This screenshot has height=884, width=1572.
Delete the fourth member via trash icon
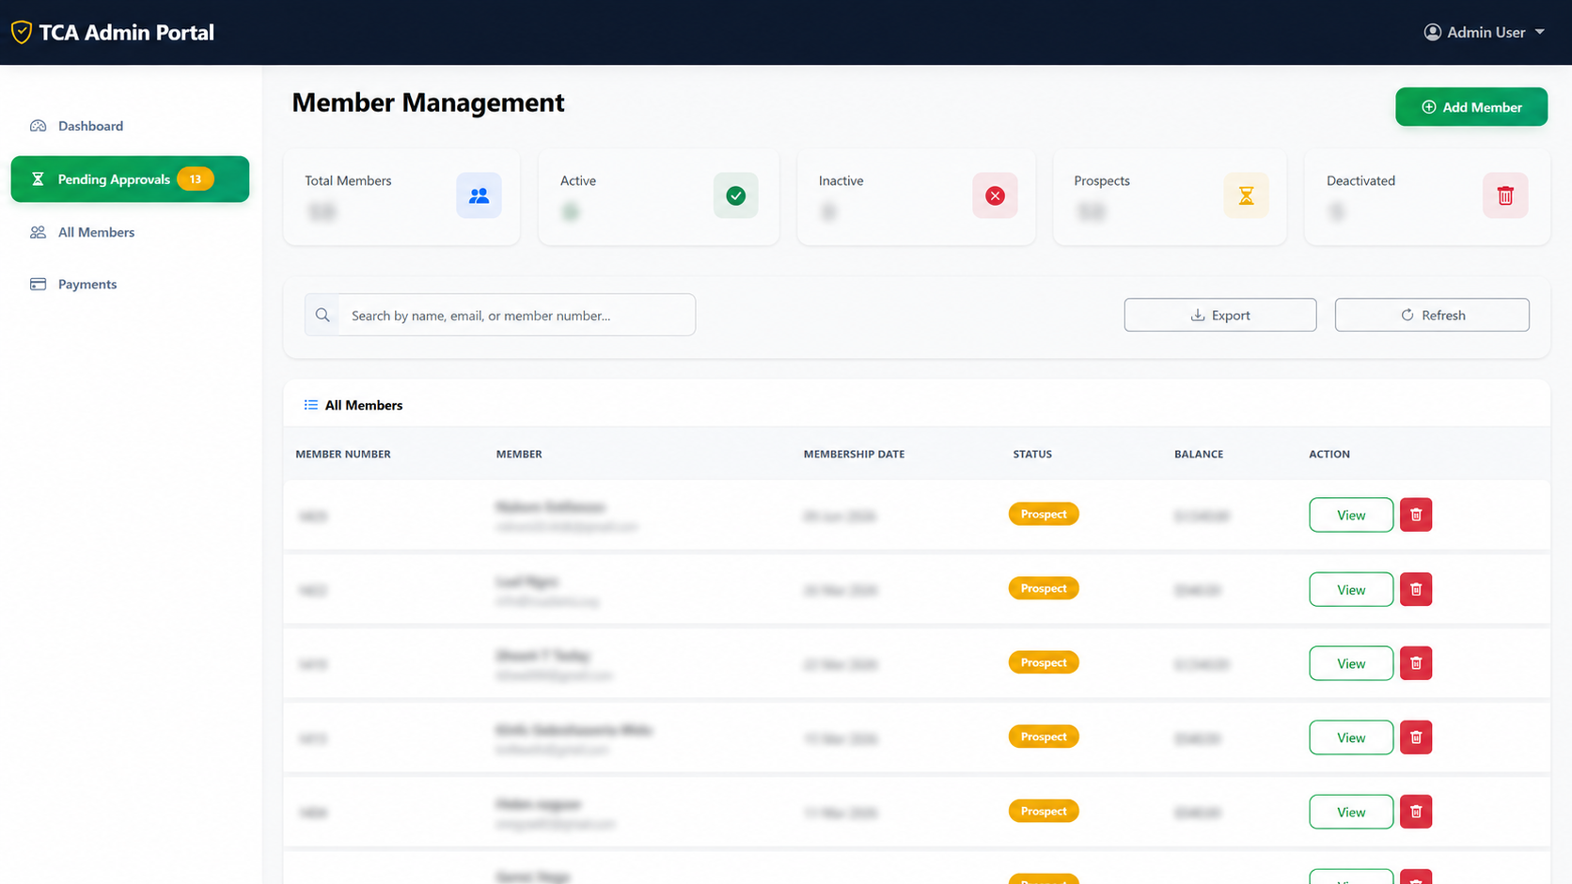point(1416,737)
